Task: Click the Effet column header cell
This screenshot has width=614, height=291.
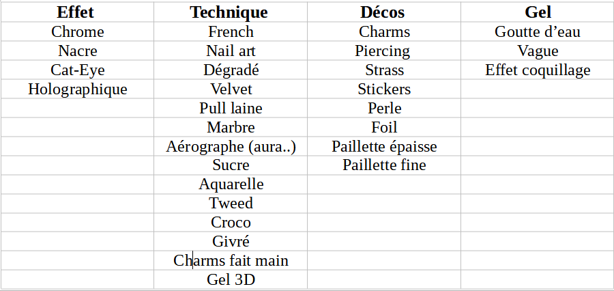Action: (x=76, y=12)
